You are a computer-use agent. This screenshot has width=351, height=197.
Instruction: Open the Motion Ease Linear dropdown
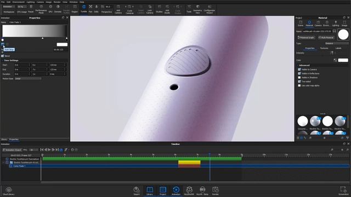28,79
